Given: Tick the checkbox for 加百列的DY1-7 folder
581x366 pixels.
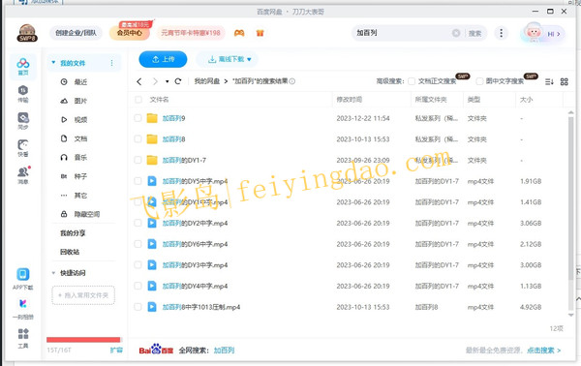Looking at the screenshot, I should [x=138, y=160].
